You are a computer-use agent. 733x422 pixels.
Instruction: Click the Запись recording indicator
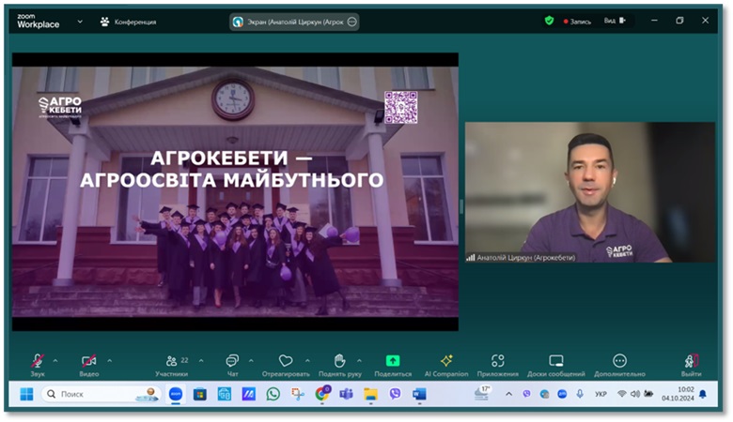(x=577, y=22)
